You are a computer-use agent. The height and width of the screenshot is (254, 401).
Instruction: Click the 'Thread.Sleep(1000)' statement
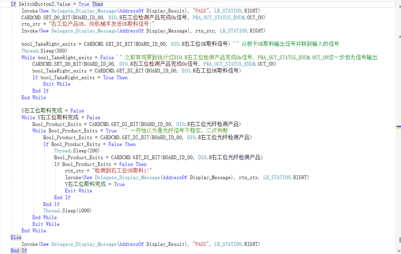pos(67,210)
